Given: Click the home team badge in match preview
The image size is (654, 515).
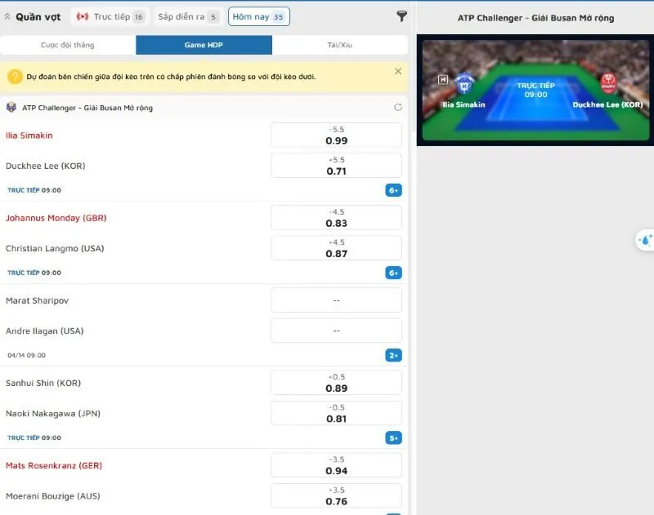Looking at the screenshot, I should click(x=464, y=82).
